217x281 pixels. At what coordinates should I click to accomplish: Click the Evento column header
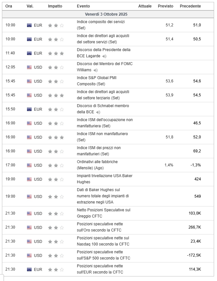83,6
